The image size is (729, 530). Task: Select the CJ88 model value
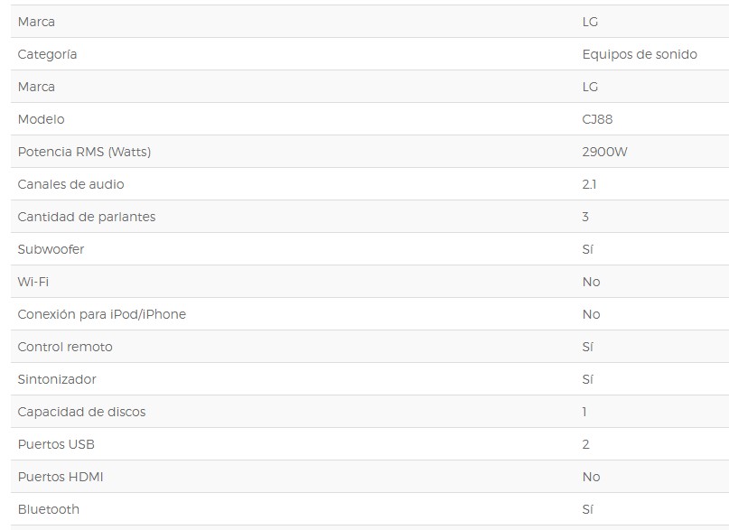(x=598, y=119)
